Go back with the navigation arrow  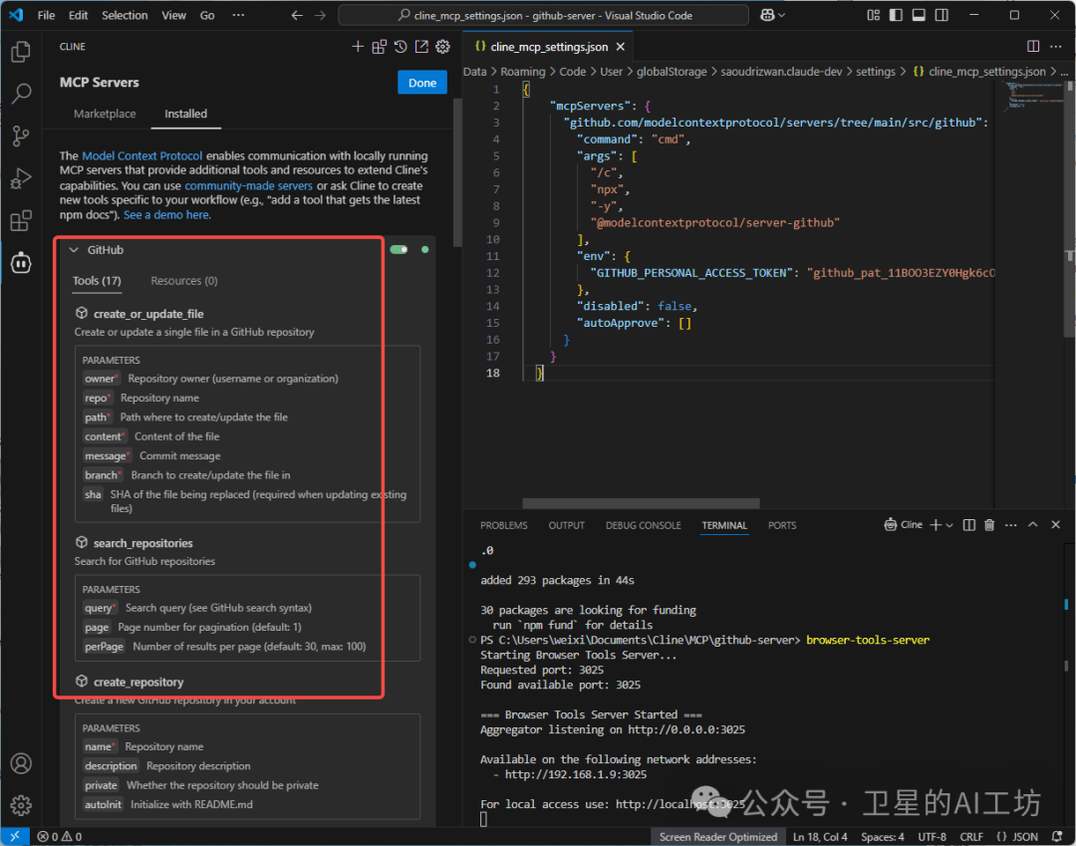pyautogui.click(x=297, y=15)
